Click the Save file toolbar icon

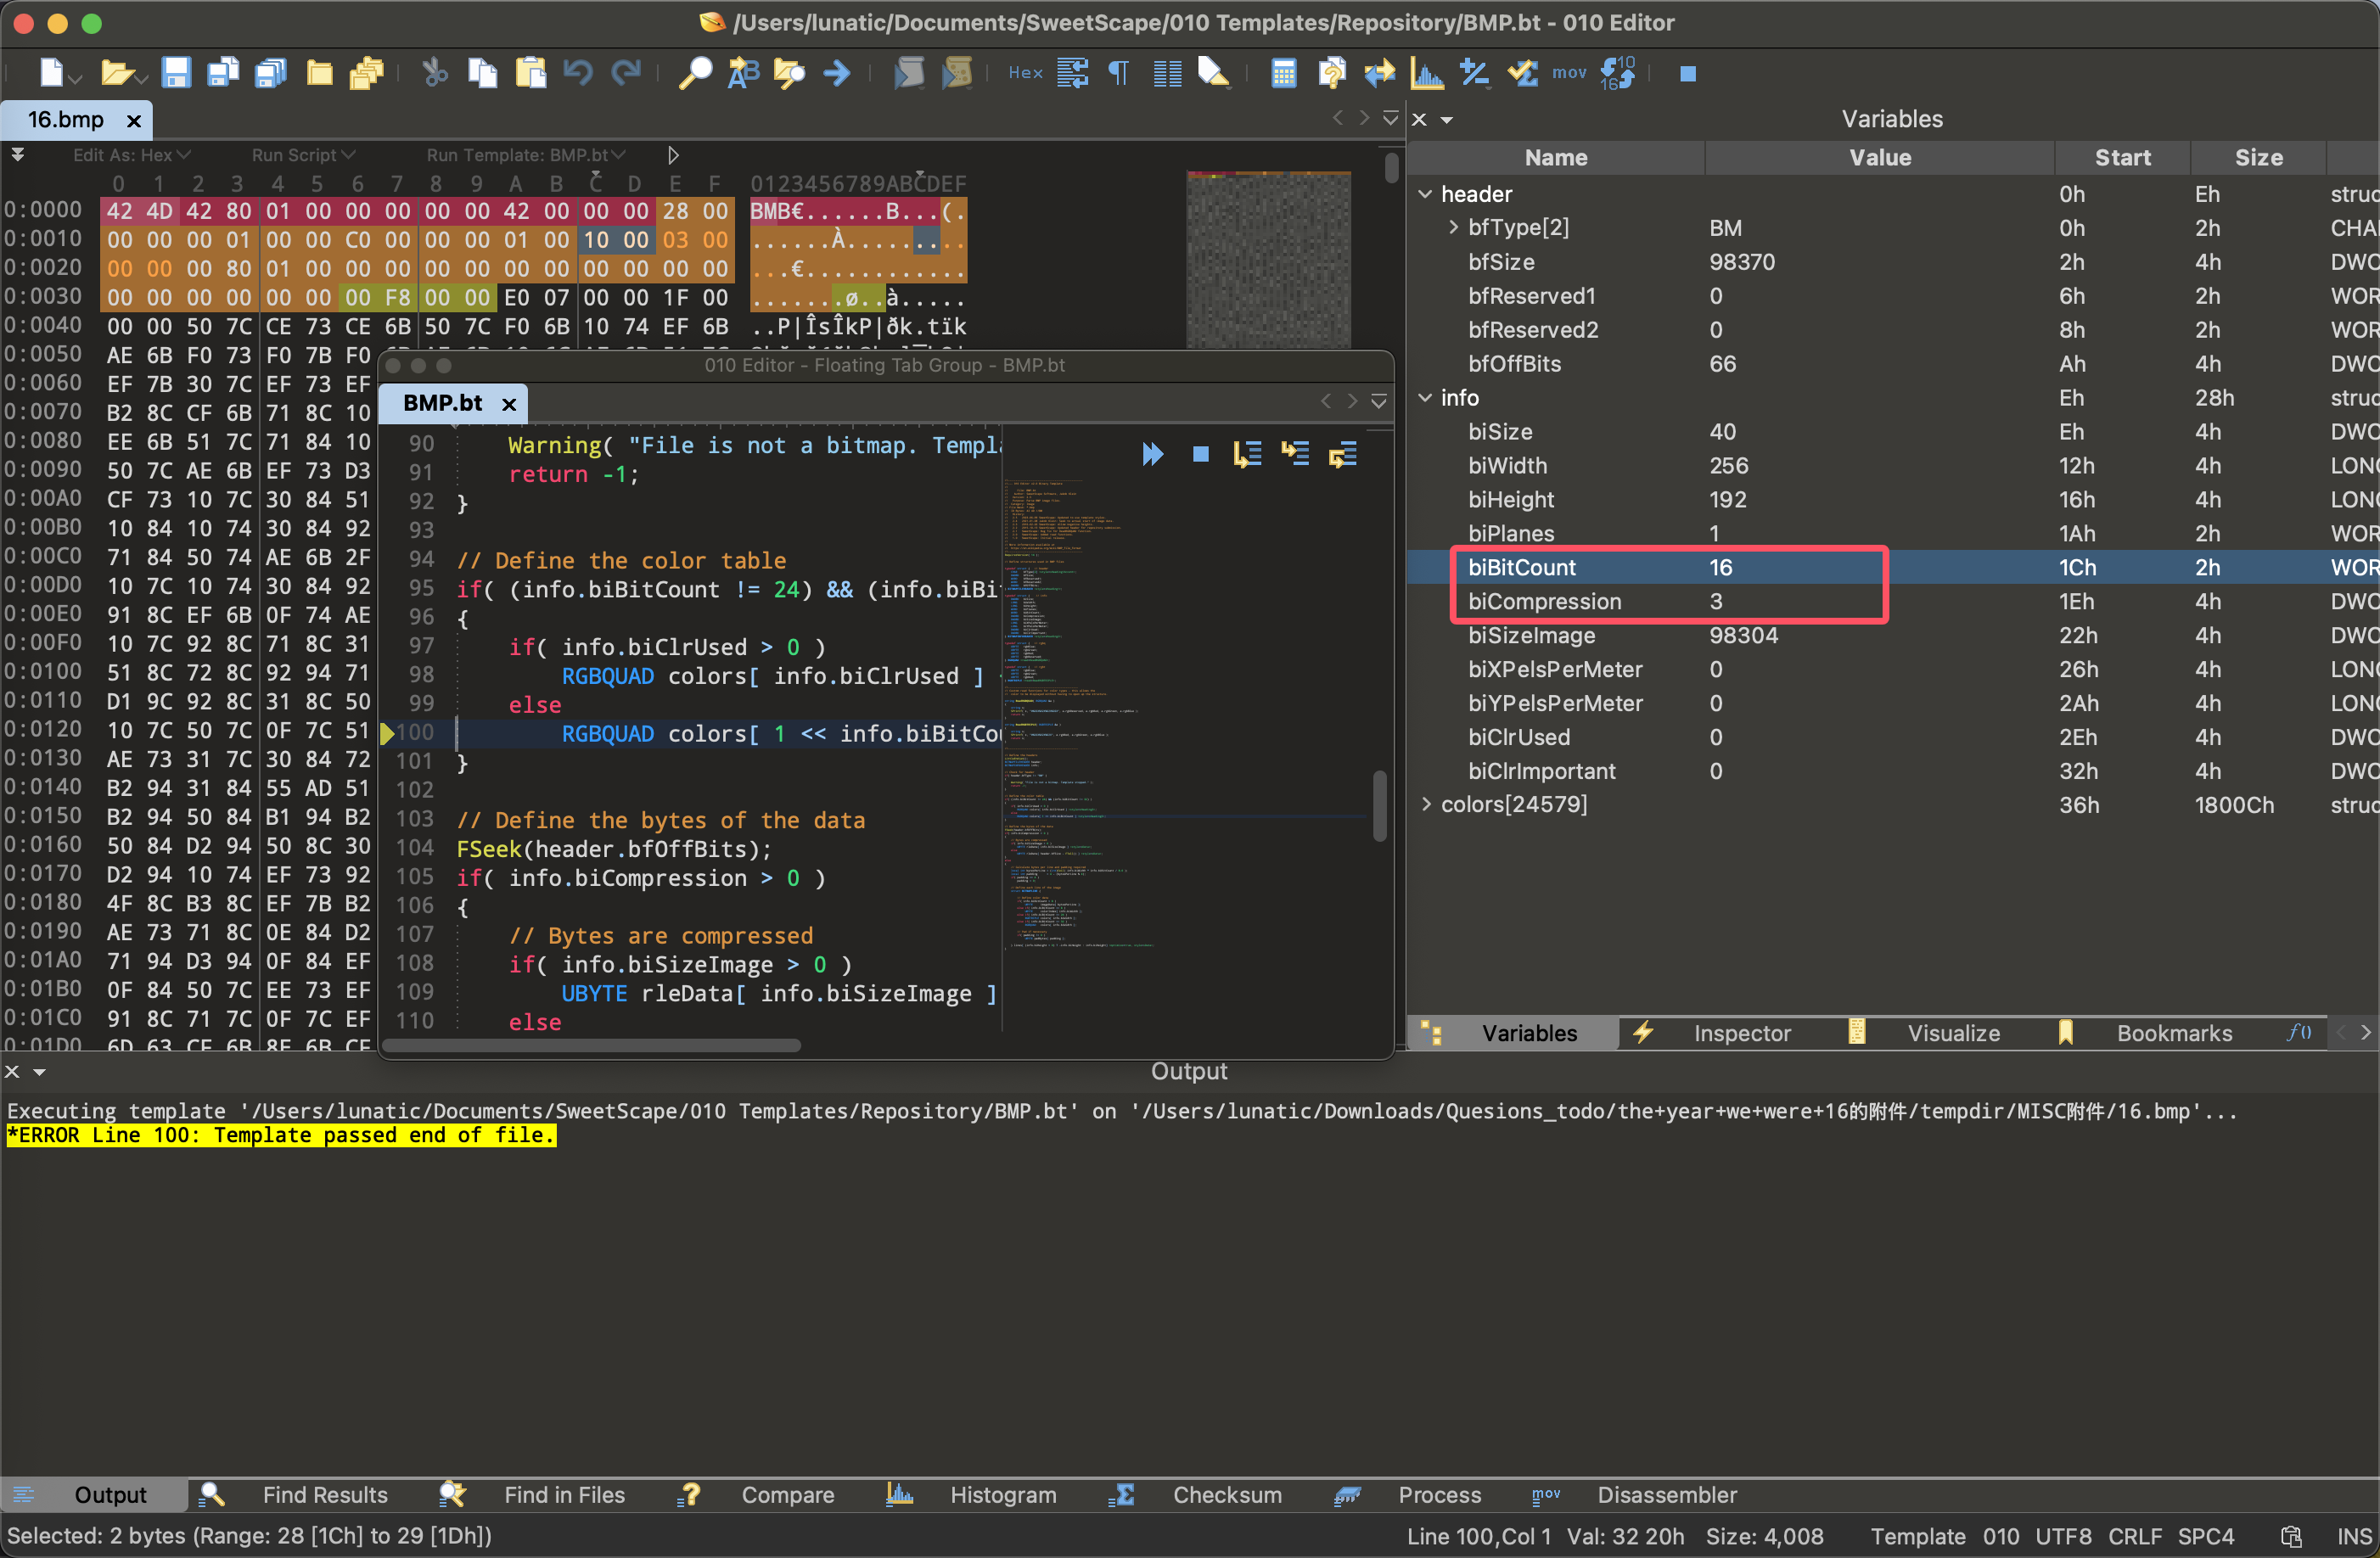pos(176,73)
